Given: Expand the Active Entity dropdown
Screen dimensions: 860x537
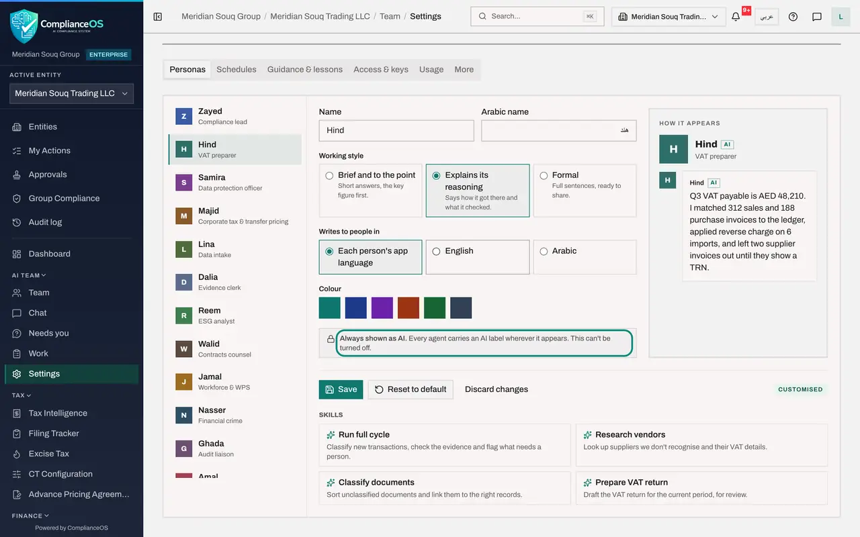Looking at the screenshot, I should coord(71,93).
